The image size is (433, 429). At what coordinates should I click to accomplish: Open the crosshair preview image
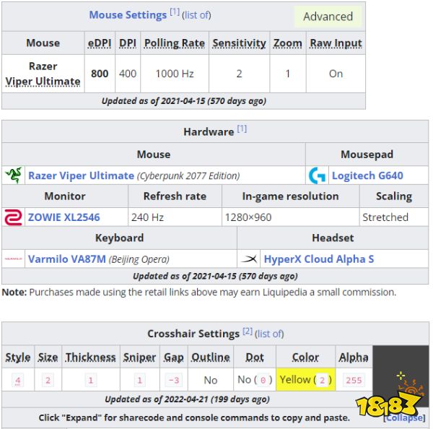401,376
